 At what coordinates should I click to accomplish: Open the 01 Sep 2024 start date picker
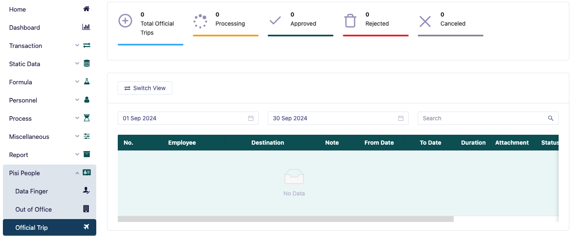click(x=188, y=118)
